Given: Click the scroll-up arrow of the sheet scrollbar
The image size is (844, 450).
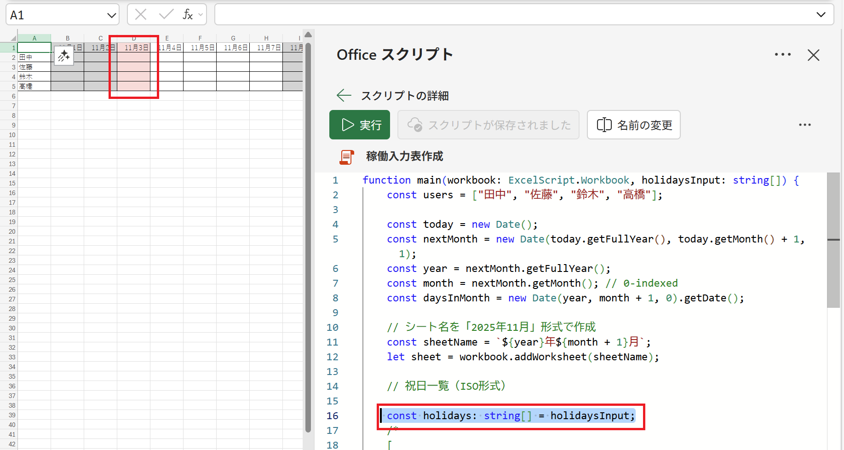Looking at the screenshot, I should [308, 35].
